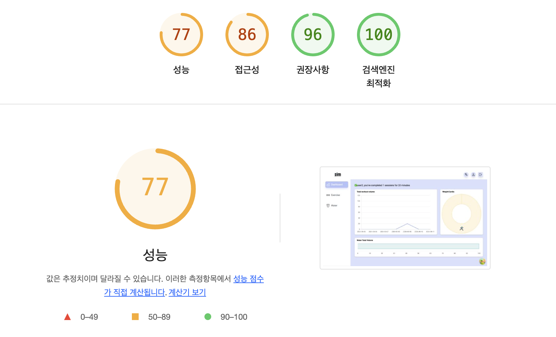
Task: Click the 86 accessibility score gauge
Action: pyautogui.click(x=247, y=35)
